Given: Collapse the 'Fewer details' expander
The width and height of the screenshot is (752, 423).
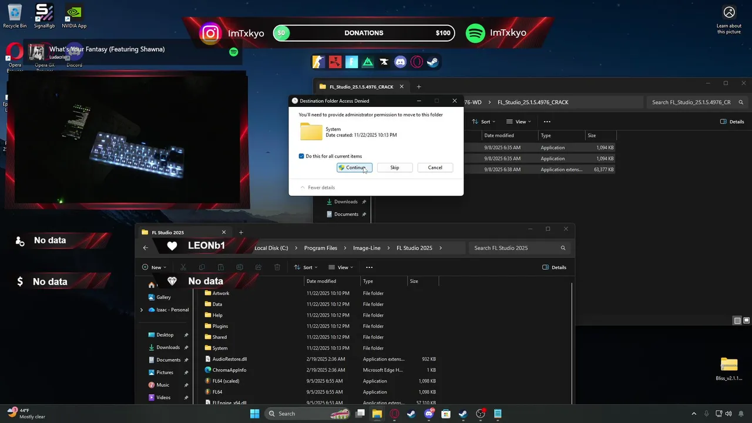Looking at the screenshot, I should pyautogui.click(x=317, y=187).
